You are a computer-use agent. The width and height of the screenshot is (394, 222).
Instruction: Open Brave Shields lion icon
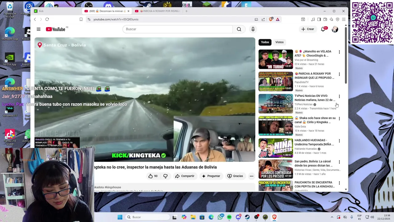(271, 19)
